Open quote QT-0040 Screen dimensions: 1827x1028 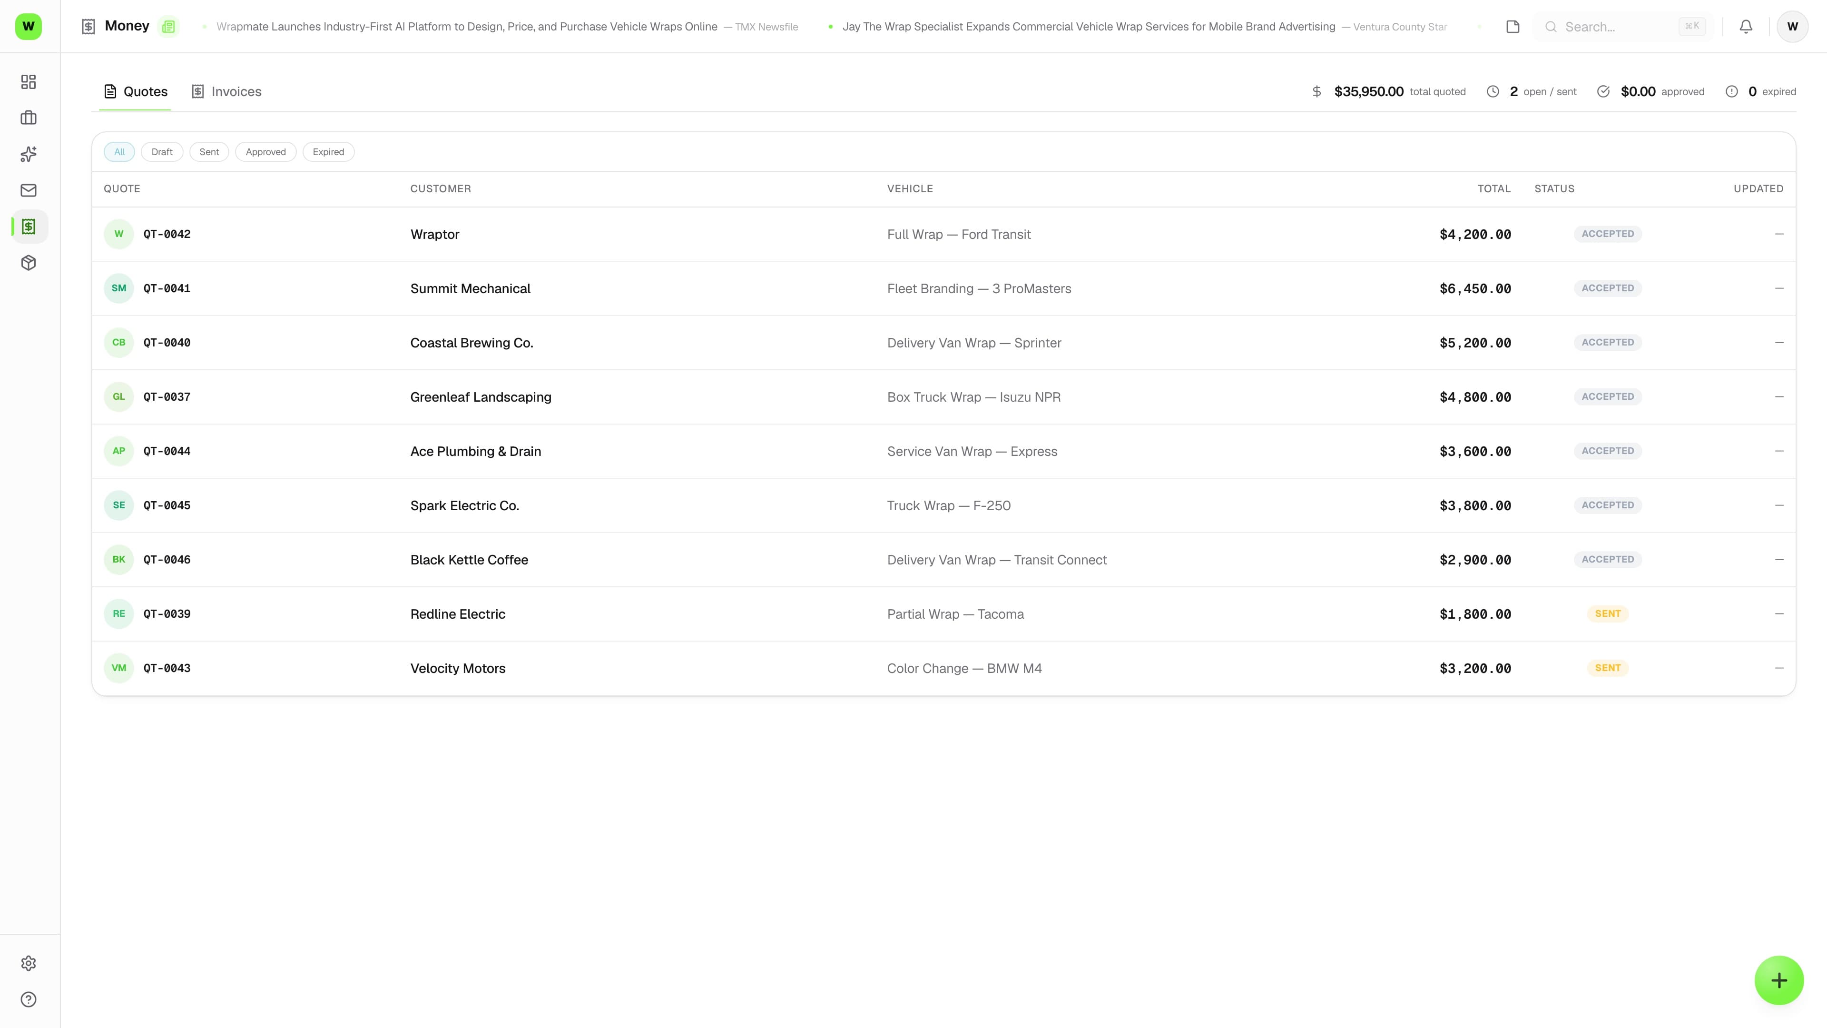point(167,343)
